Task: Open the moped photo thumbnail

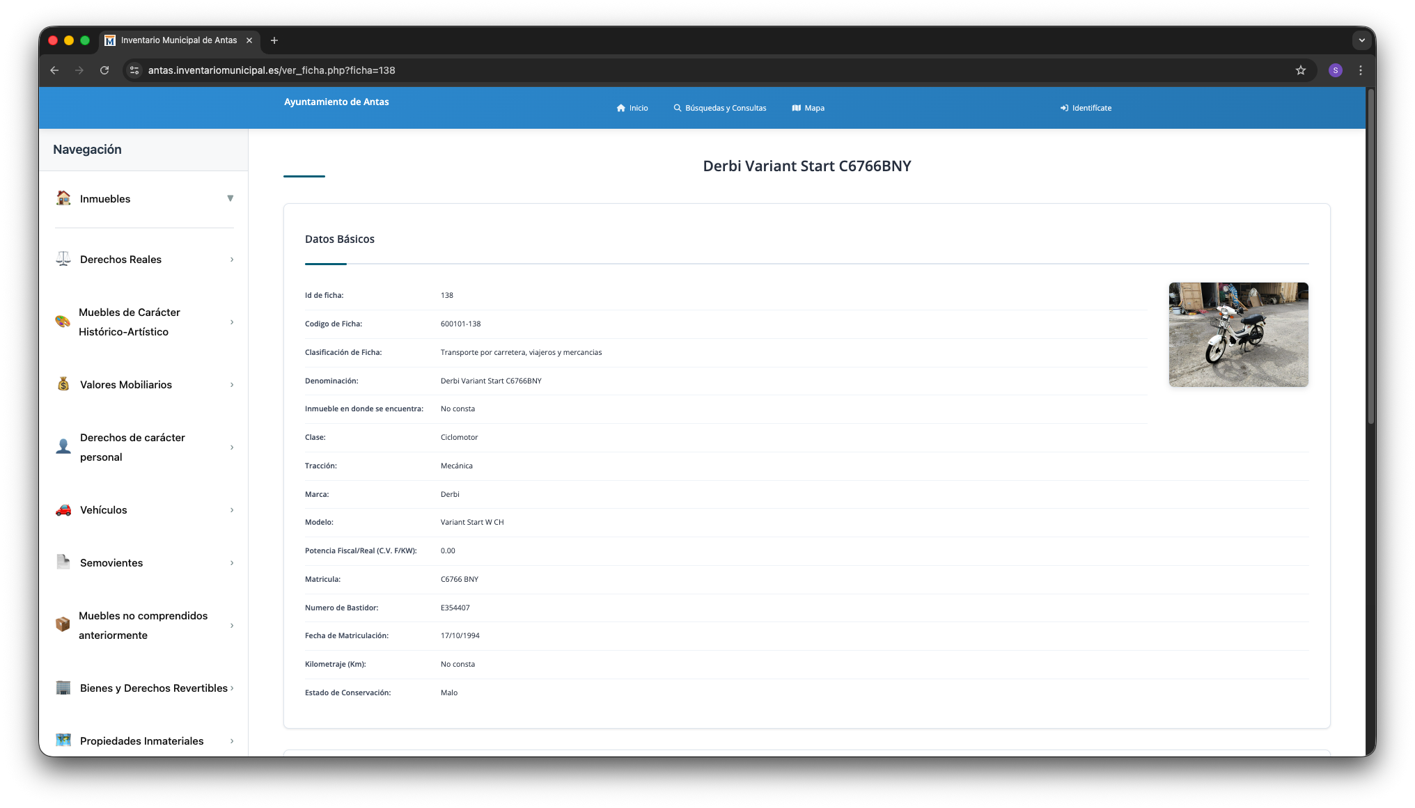Action: point(1238,334)
